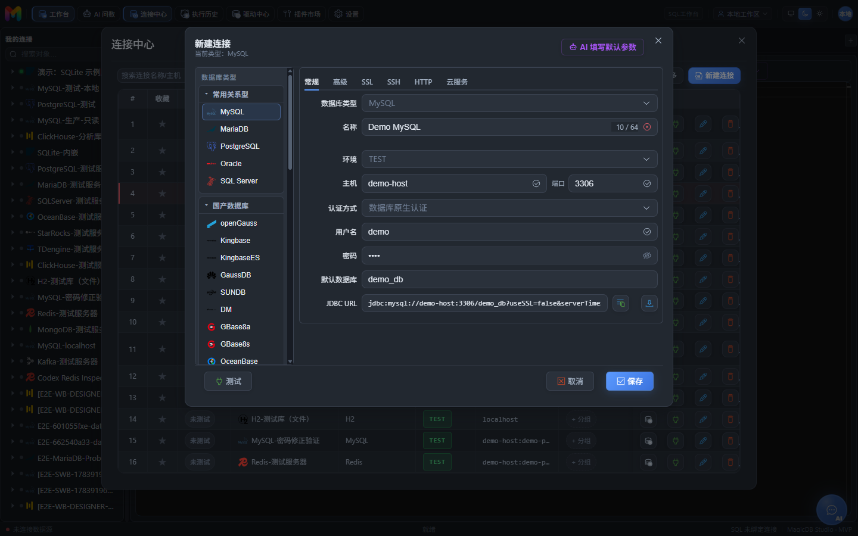858x536 pixels.
Task: Select Kingbase database type
Action: click(x=241, y=241)
